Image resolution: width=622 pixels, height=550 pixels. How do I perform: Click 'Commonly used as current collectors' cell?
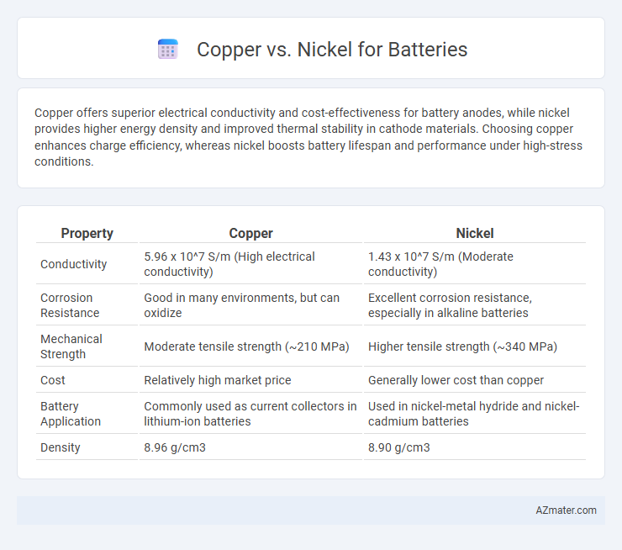(250, 414)
